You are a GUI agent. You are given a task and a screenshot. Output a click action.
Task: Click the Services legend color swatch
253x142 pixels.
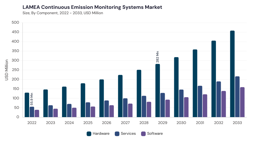[117, 133]
